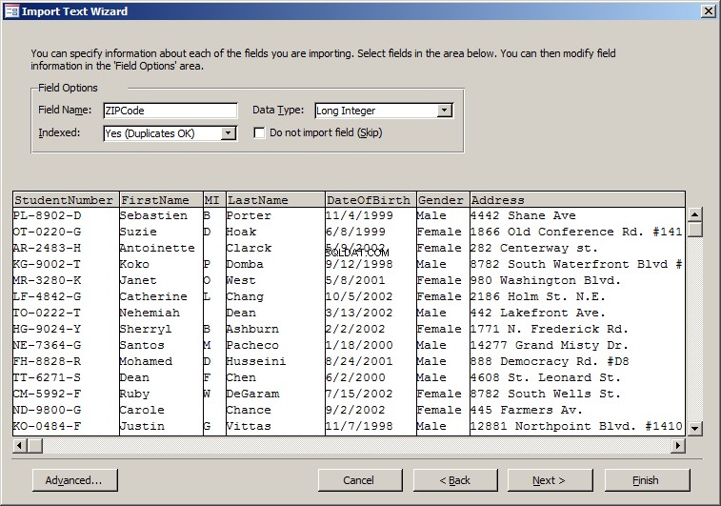Select the FirstName column header
The width and height of the screenshot is (721, 506).
click(161, 200)
